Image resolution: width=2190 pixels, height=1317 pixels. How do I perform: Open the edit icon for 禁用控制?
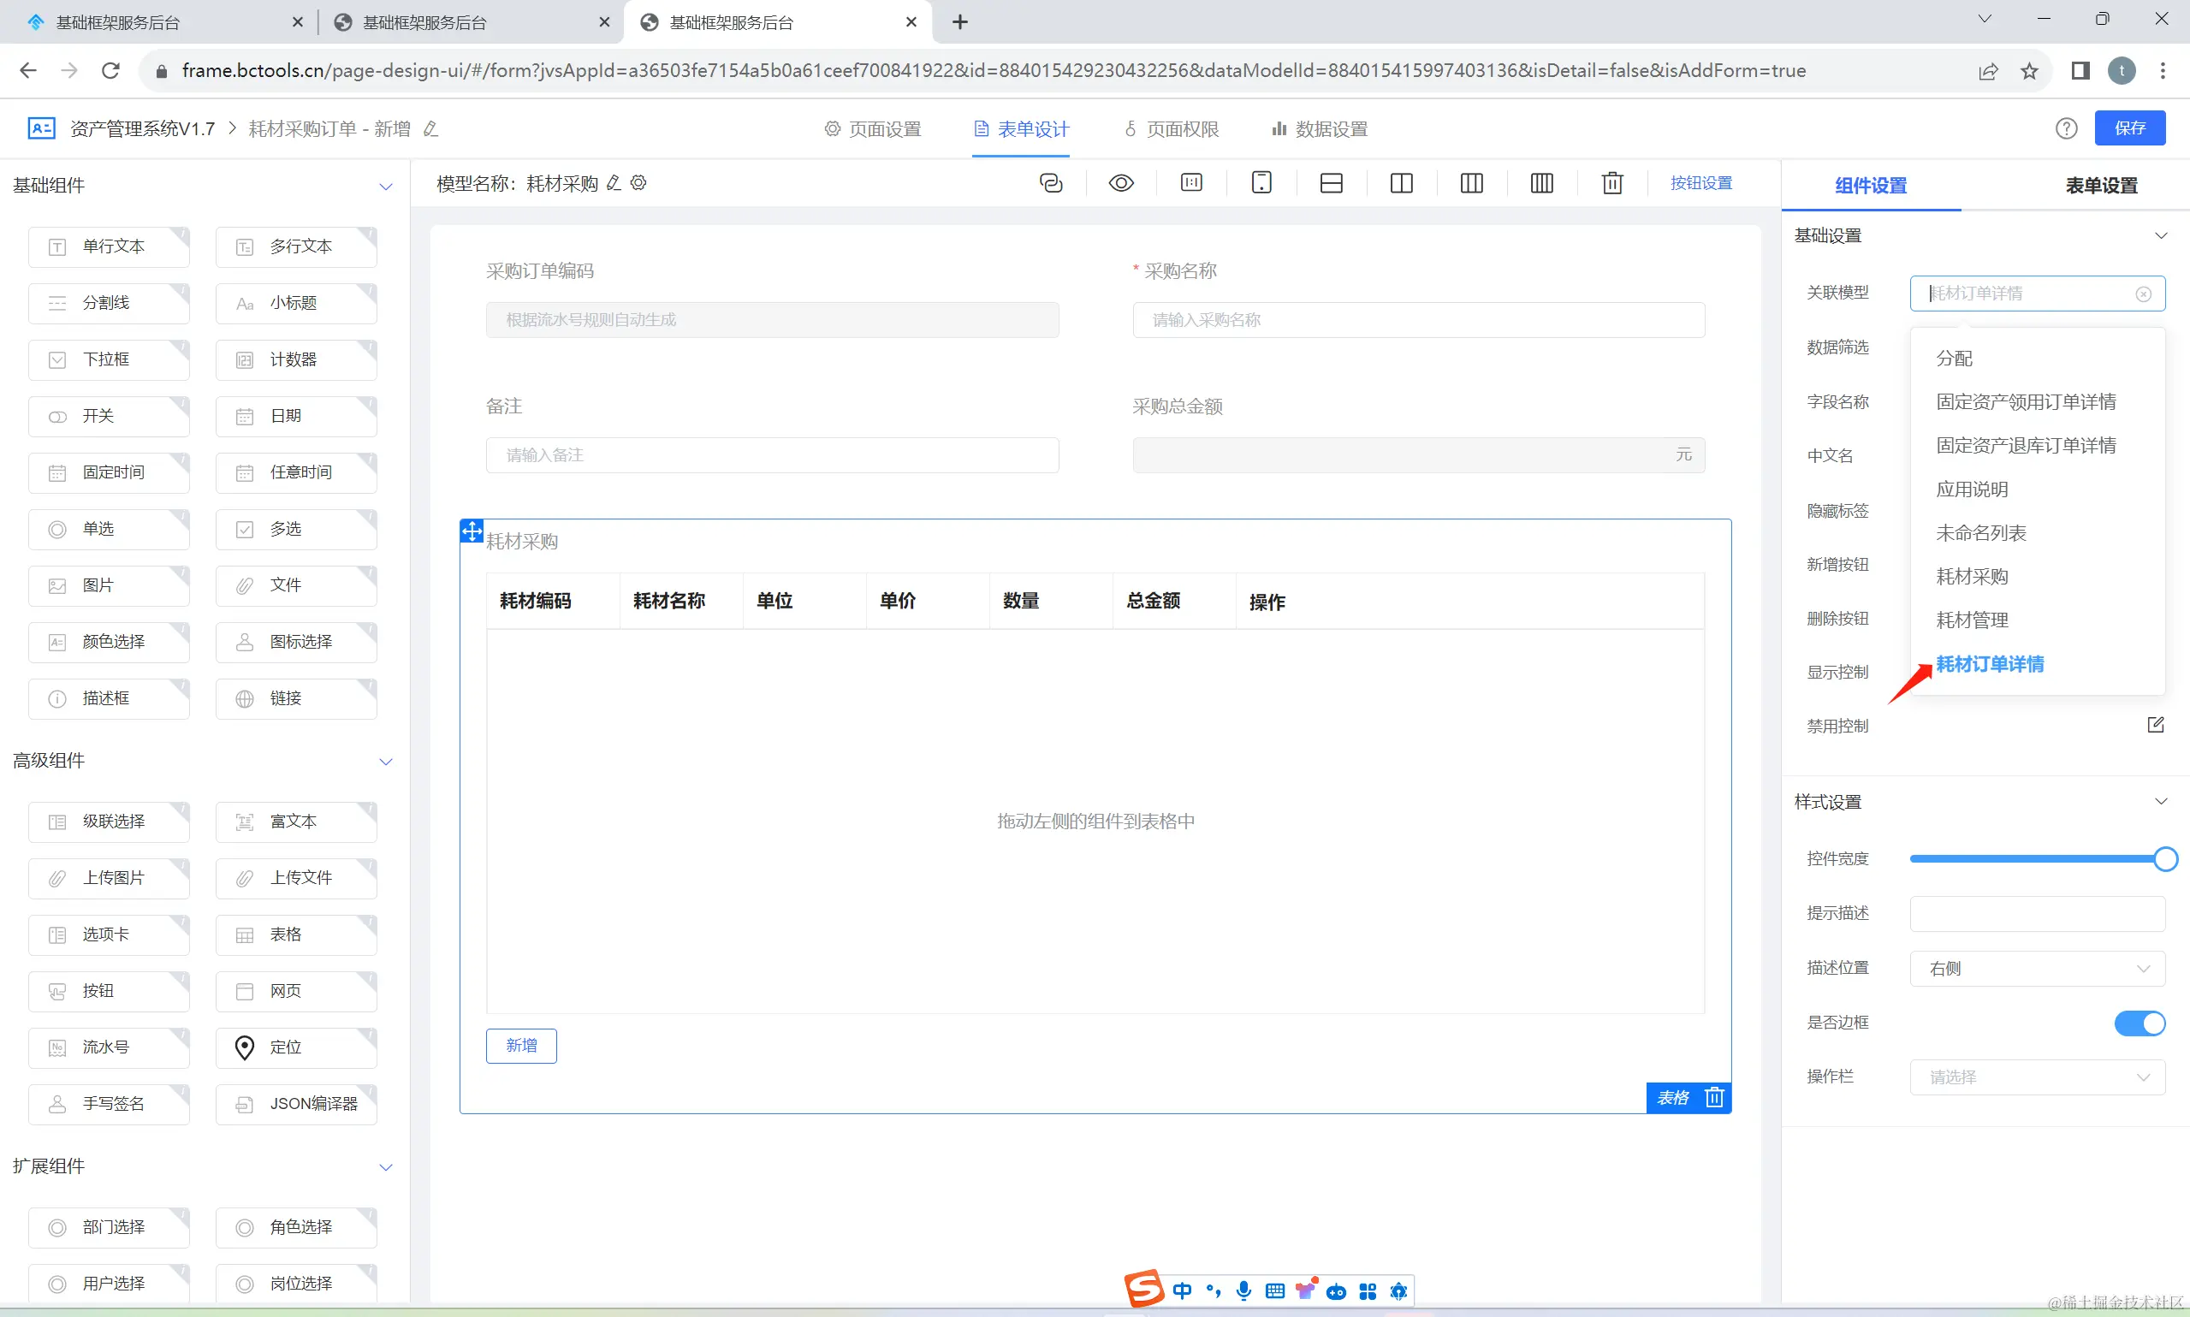[x=2156, y=725]
